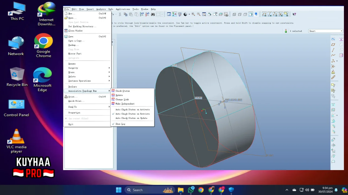Viewport: 348px width, 195px height.
Task: Toggle annotation display icon
Action: pos(286,14)
